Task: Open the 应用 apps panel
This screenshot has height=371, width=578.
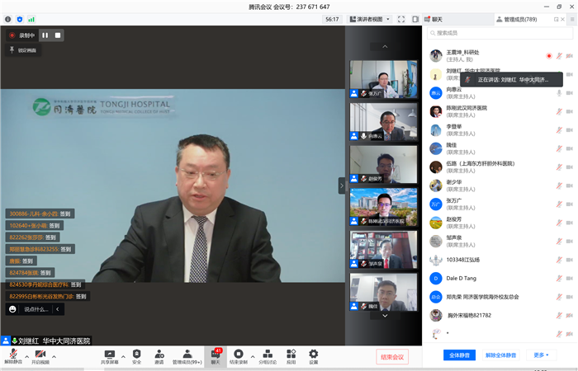Action: 291,355
